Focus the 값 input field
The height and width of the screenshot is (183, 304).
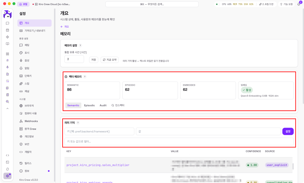(208, 131)
